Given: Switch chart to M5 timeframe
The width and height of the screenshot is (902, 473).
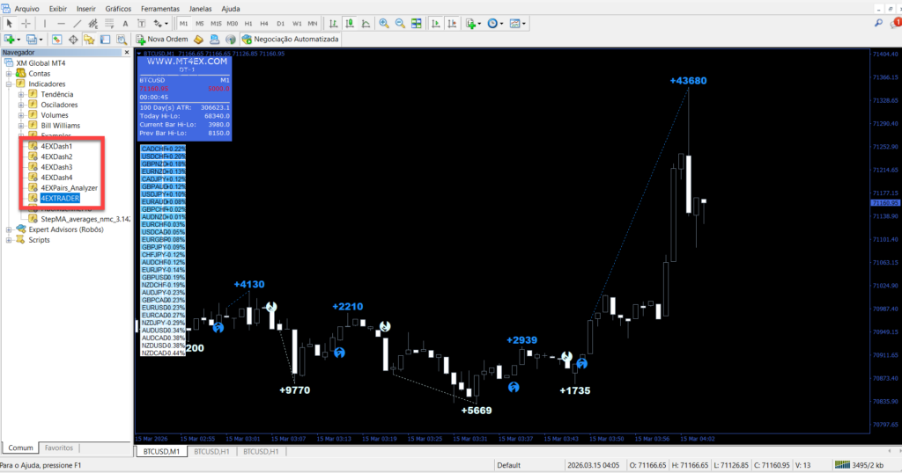Looking at the screenshot, I should (200, 24).
